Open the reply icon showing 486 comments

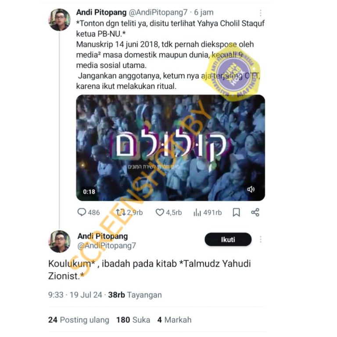point(82,212)
